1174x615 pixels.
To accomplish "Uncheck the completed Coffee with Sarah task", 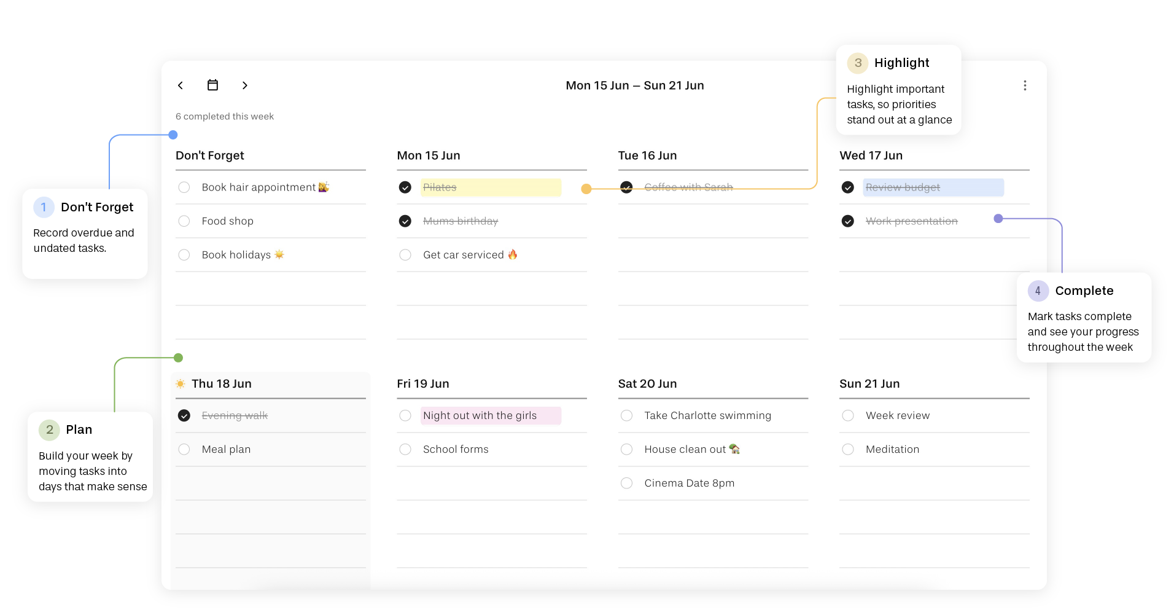I will pos(626,187).
